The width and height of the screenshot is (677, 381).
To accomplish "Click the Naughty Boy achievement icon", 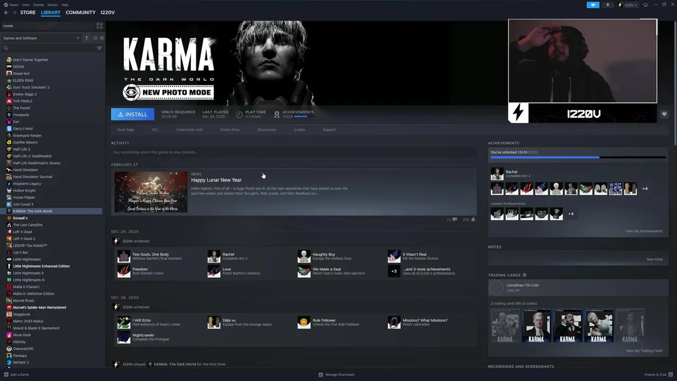I will tap(304, 256).
